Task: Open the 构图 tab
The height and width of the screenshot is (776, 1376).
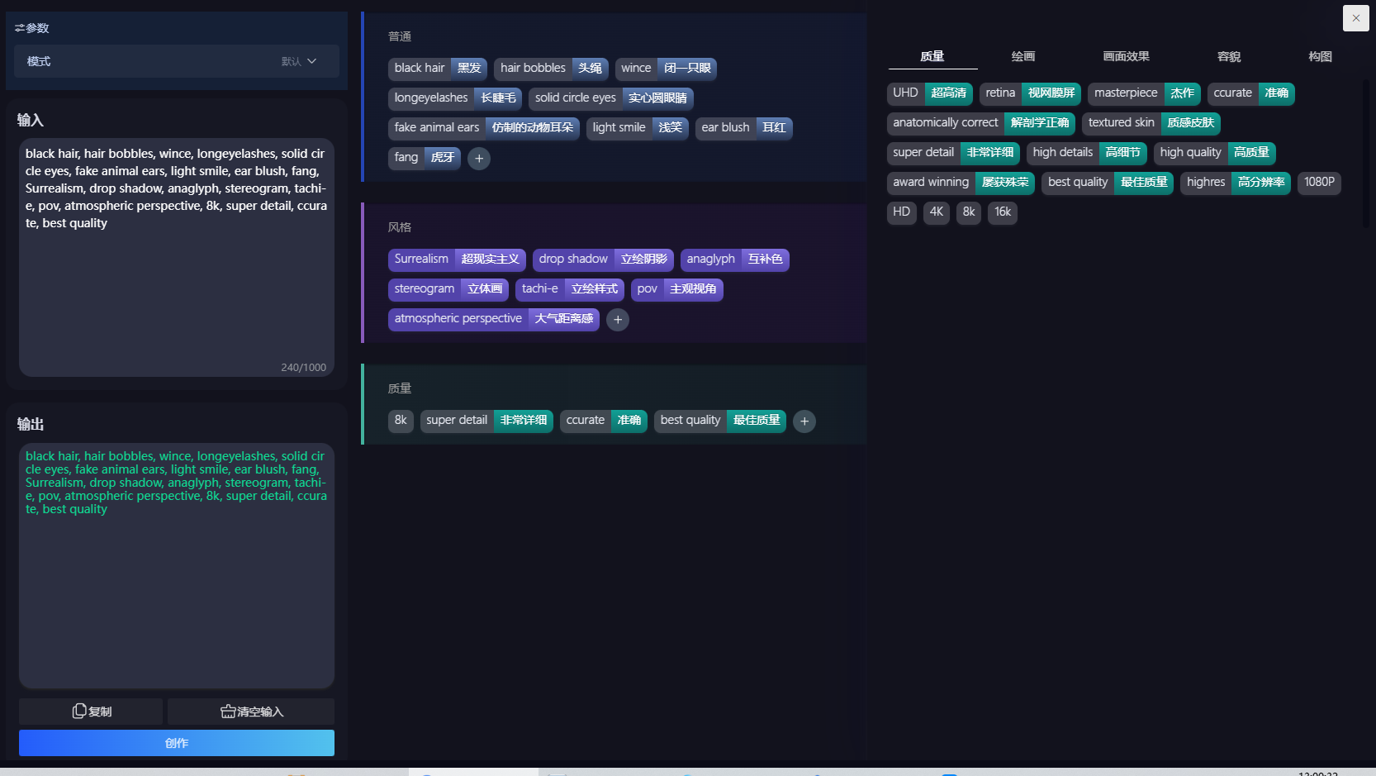Action: pyautogui.click(x=1319, y=56)
